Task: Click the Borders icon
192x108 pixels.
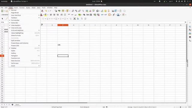Action: coord(109,15)
